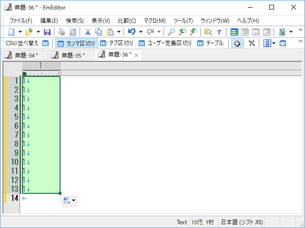Viewport: 305px width, 228px height.
Task: Open the New file dropdown arrow
Action: pyautogui.click(x=20, y=32)
